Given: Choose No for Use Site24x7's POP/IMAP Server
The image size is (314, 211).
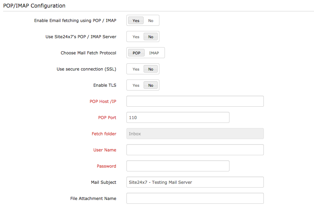Looking at the screenshot, I should point(151,37).
